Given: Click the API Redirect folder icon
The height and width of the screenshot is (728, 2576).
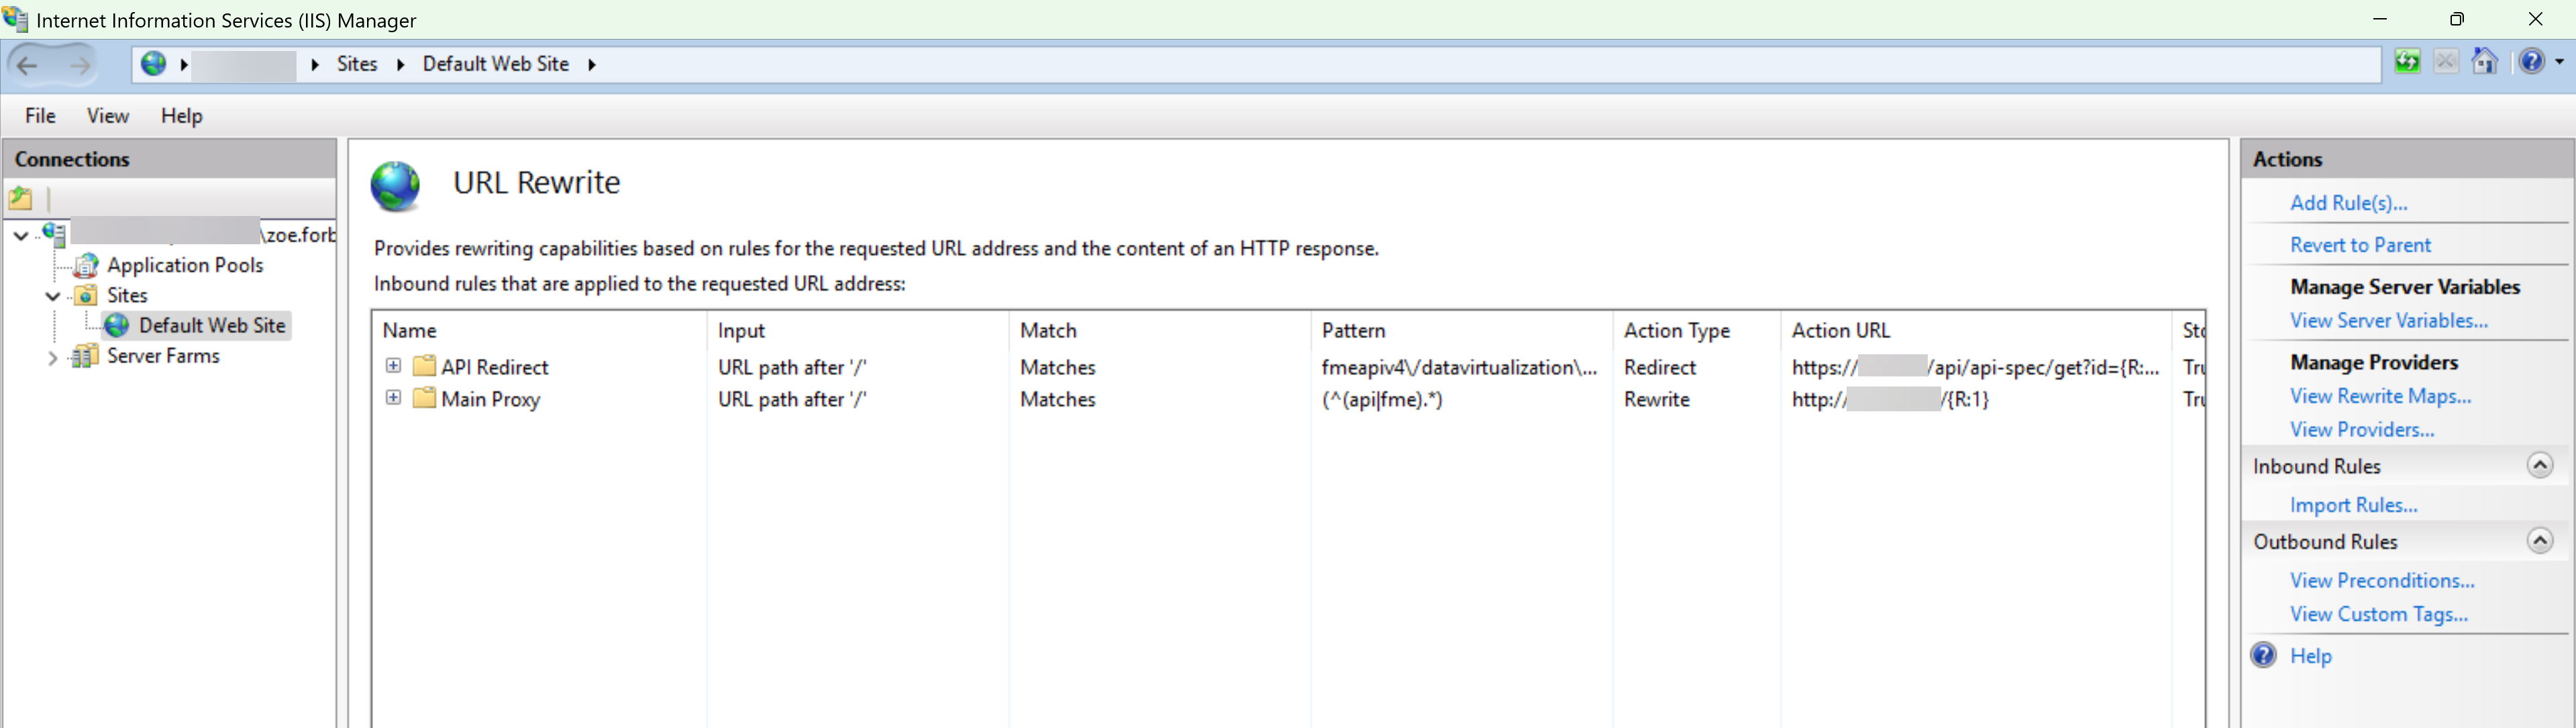Looking at the screenshot, I should (424, 366).
